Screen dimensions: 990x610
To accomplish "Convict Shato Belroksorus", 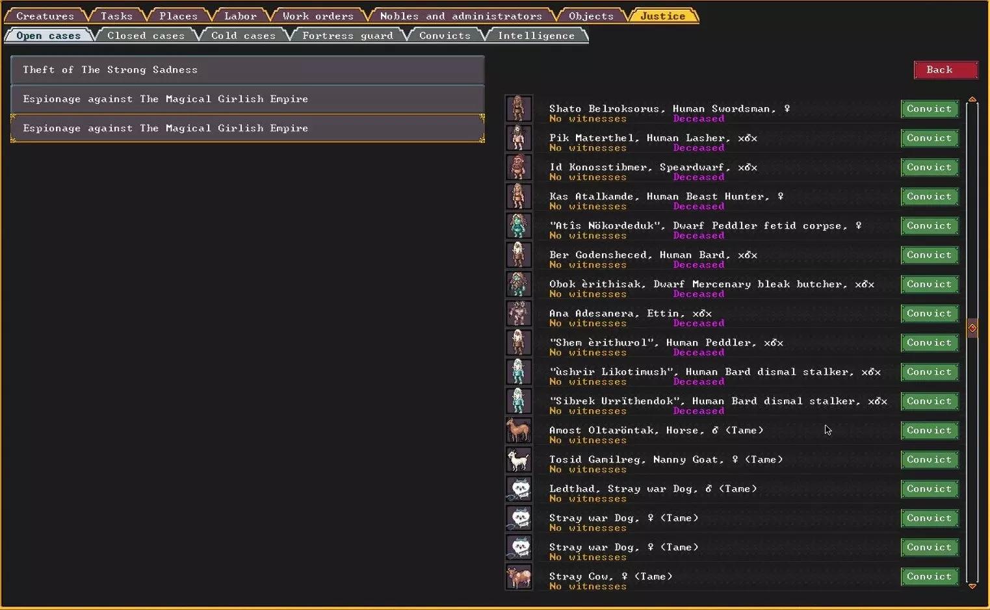I will tap(930, 109).
